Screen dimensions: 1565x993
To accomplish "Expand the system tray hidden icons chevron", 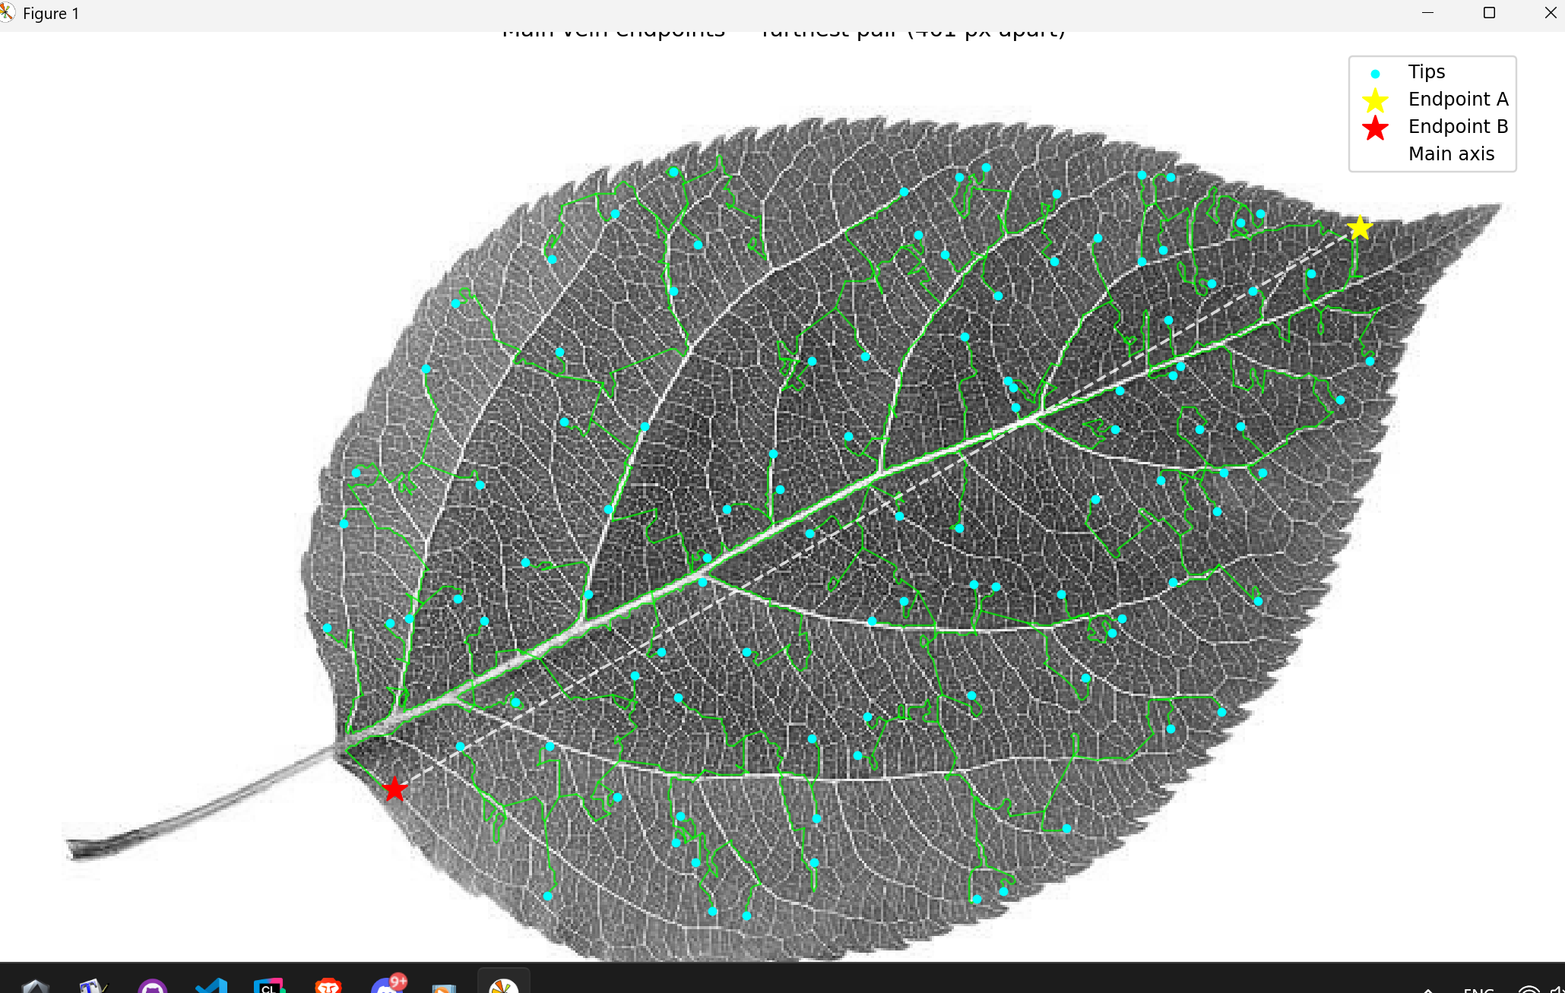I will 1428,988.
